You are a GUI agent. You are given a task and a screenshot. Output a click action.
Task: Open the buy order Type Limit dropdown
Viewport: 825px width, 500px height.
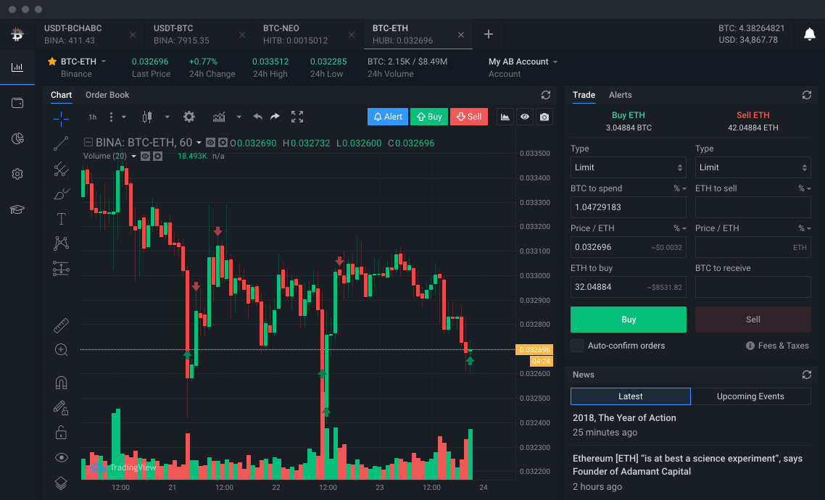pyautogui.click(x=629, y=167)
